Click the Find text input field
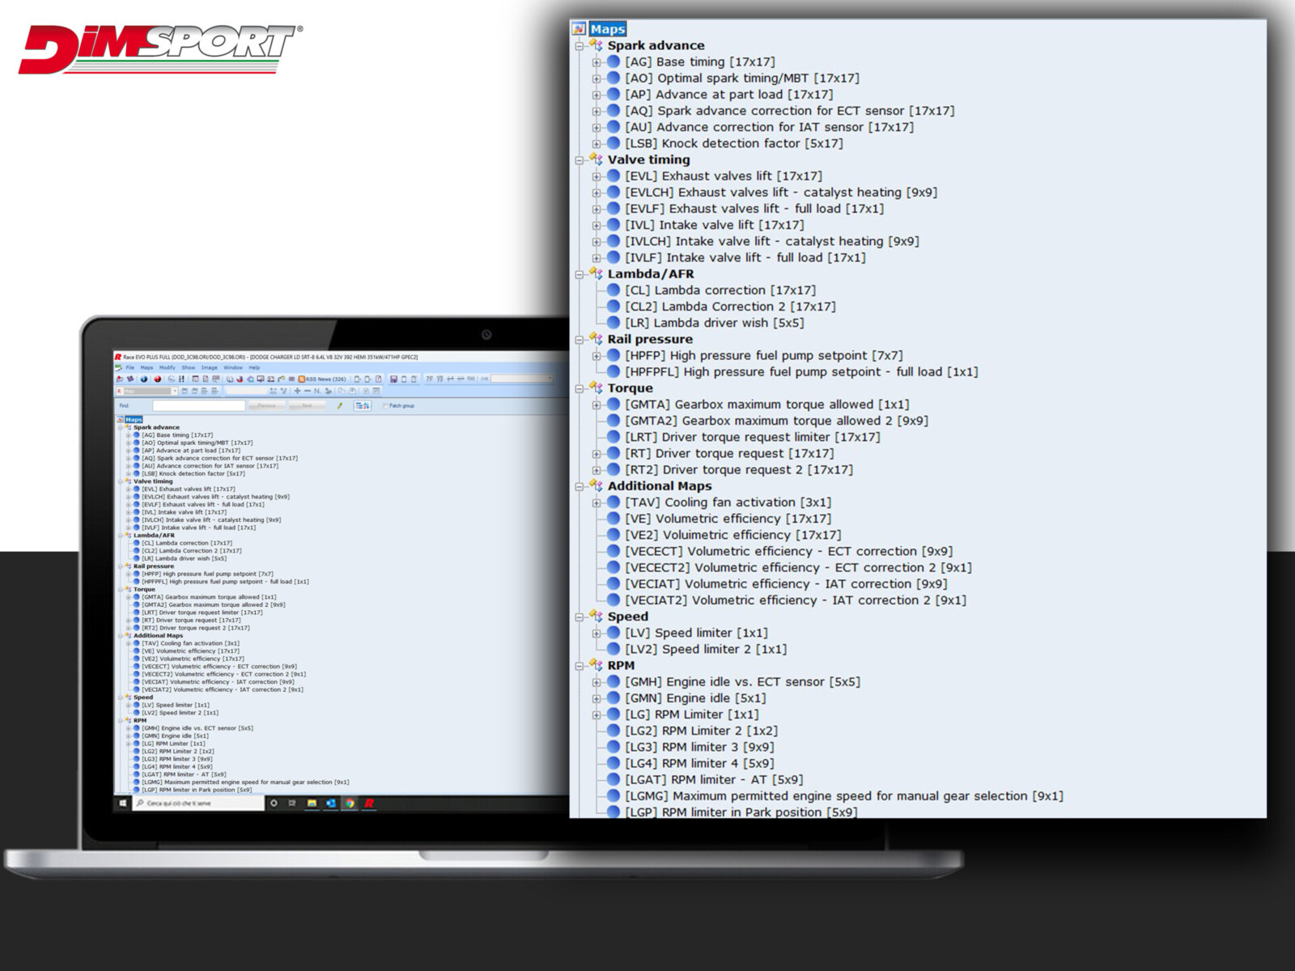 coord(197,405)
